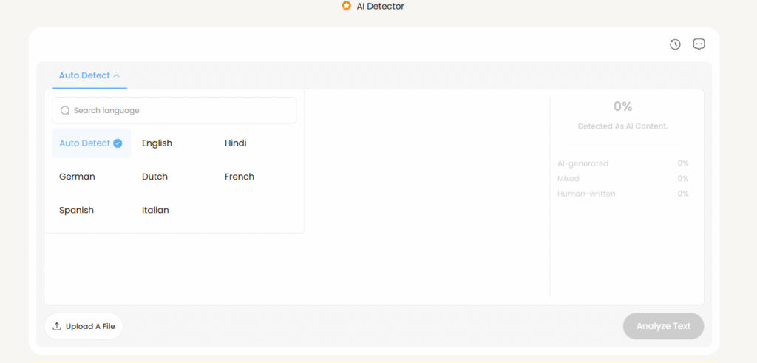
Task: Click the blue checkmark beside Auto Detect
Action: coord(118,143)
